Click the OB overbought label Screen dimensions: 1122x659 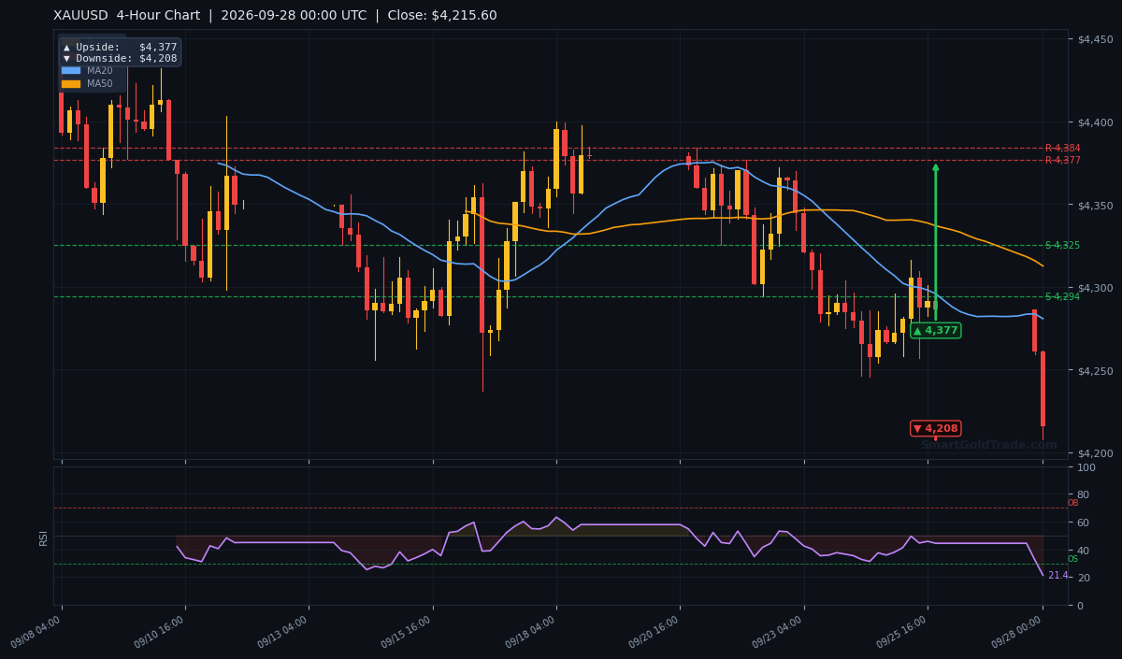(1072, 503)
